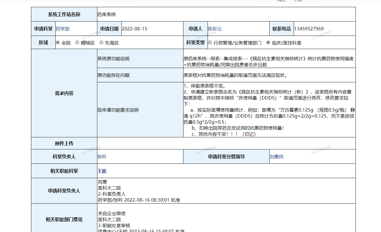Click the line b、扣除出院带药及皮试用的抗菌药物使用量
The image size is (381, 232).
(238, 128)
